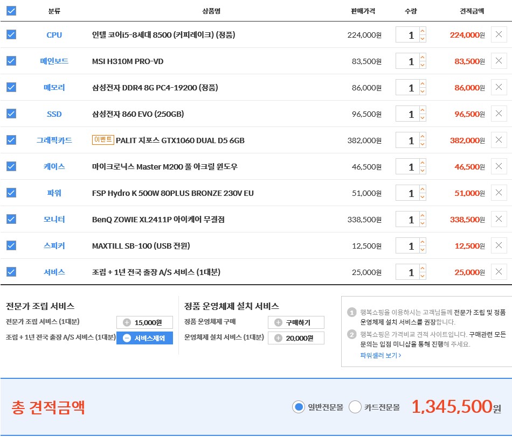Click product BenQ ZOWIE XL2411P 아이케어 무결점
Screen dimensions: 512x437
(x=158, y=220)
